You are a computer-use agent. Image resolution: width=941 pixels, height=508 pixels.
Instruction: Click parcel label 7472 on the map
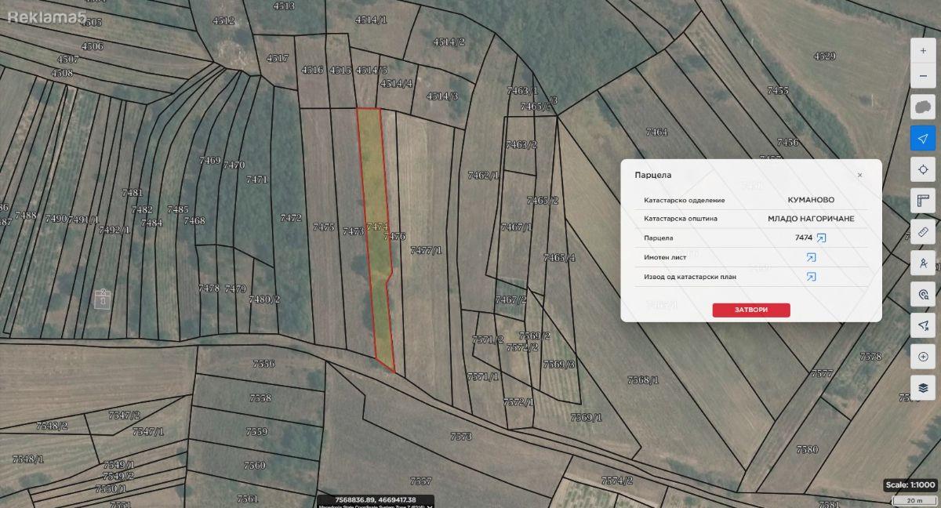(291, 218)
